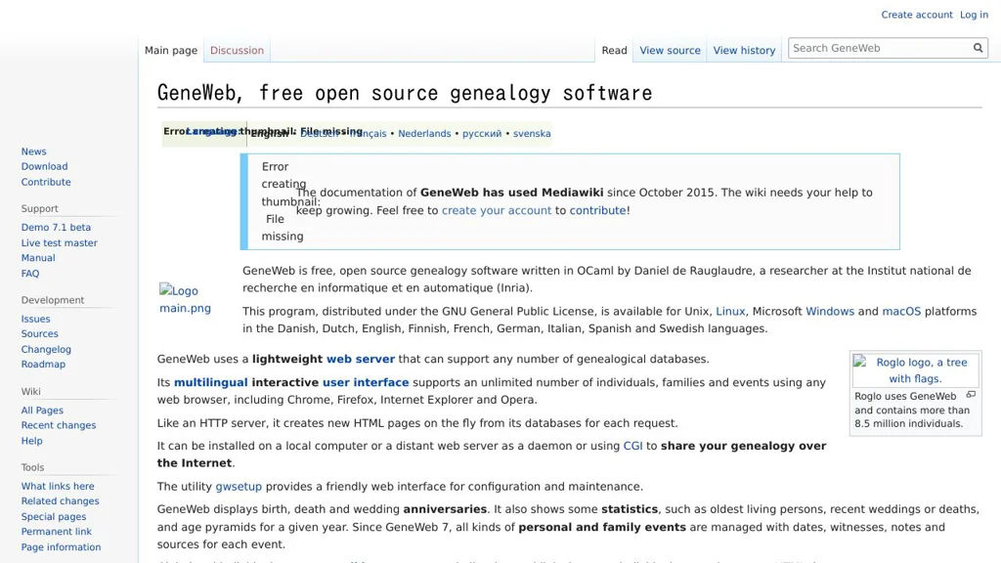Type in the Search GeneWeb field
Image resolution: width=1001 pixels, height=563 pixels.
coord(879,48)
